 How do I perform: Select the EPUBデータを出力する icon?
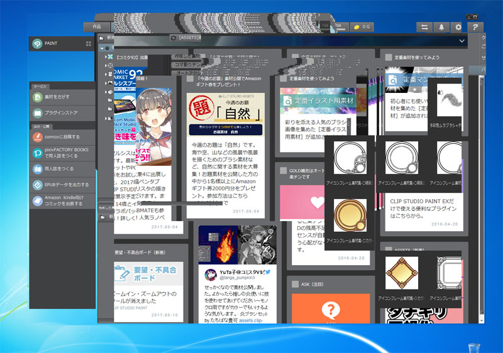tap(38, 185)
